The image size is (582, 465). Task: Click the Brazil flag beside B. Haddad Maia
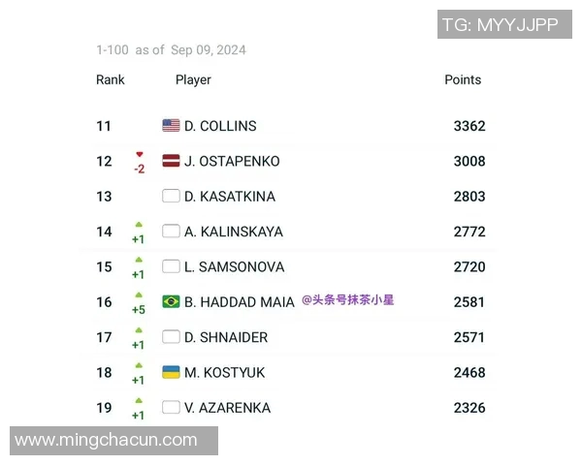171,301
